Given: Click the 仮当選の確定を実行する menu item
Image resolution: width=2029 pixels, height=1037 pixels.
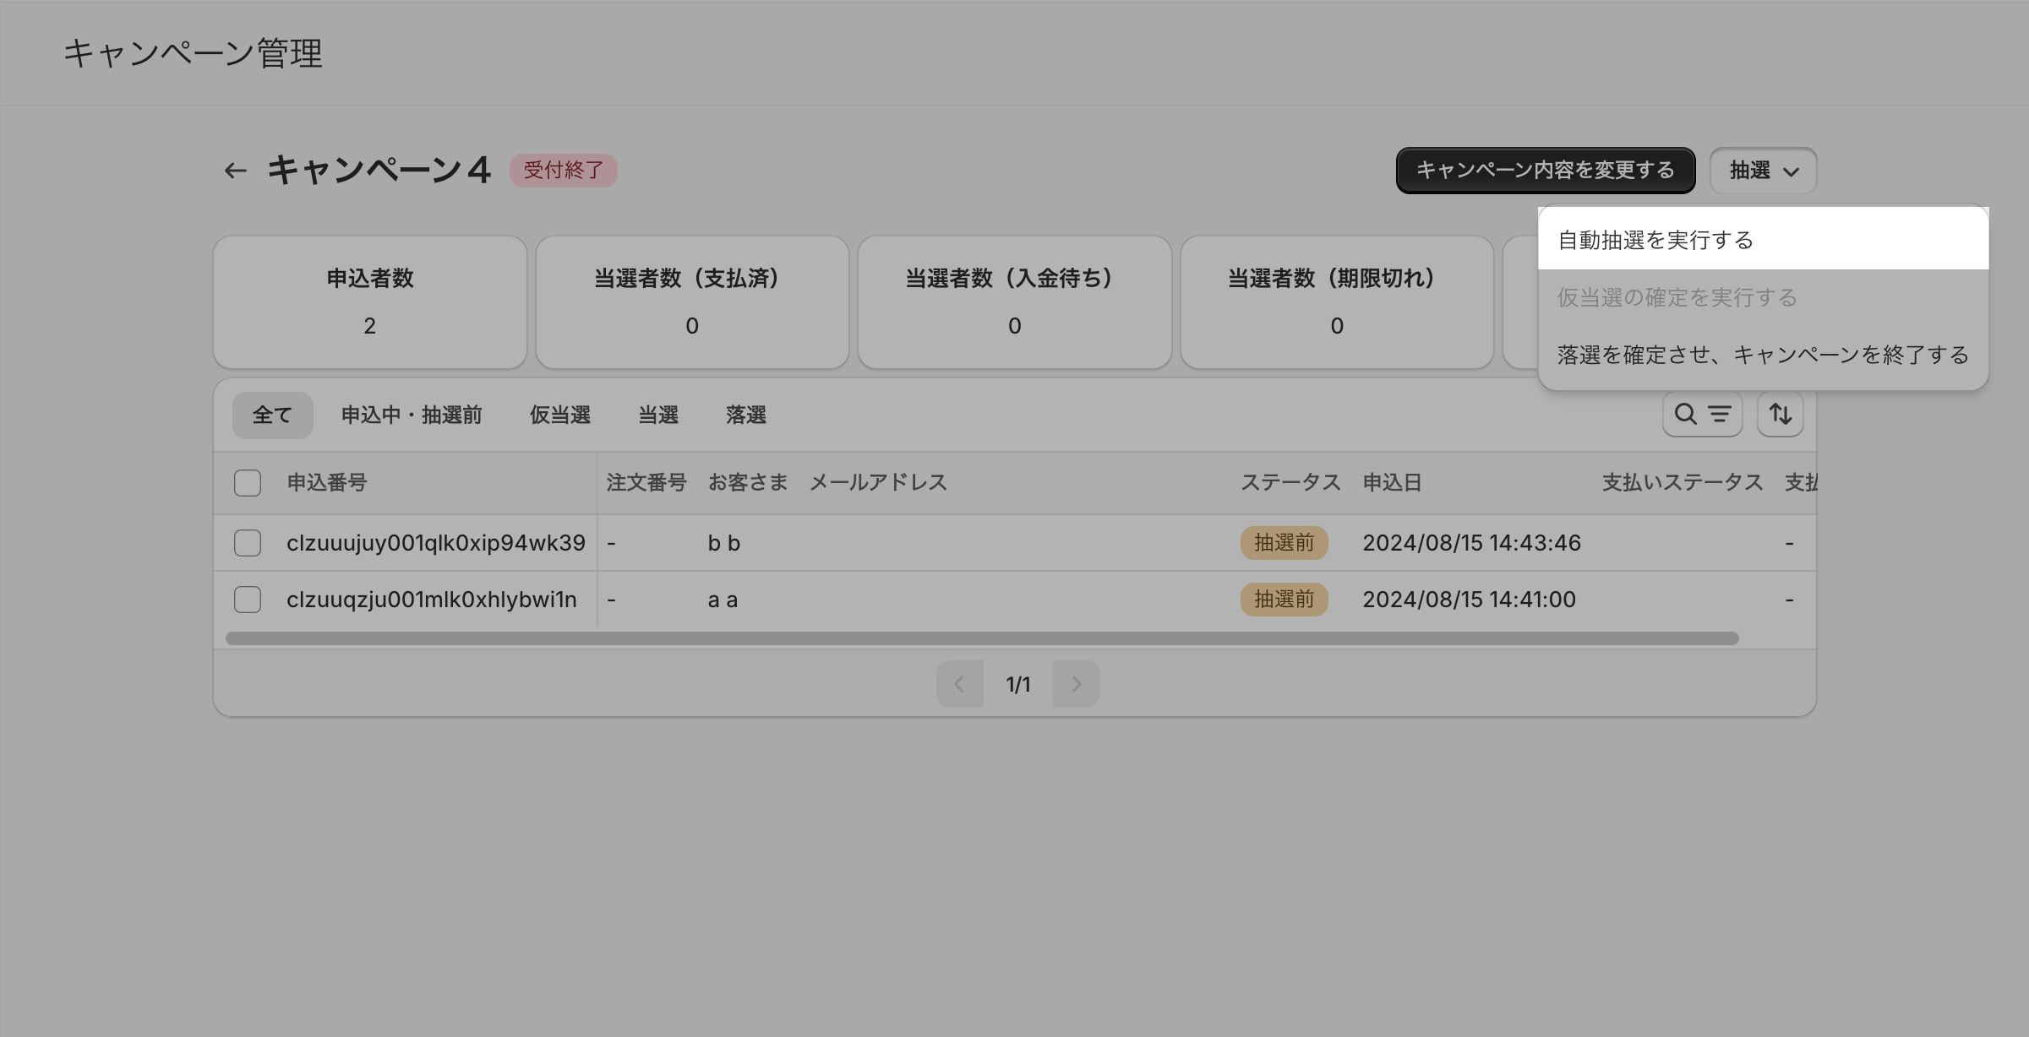Looking at the screenshot, I should (x=1677, y=297).
